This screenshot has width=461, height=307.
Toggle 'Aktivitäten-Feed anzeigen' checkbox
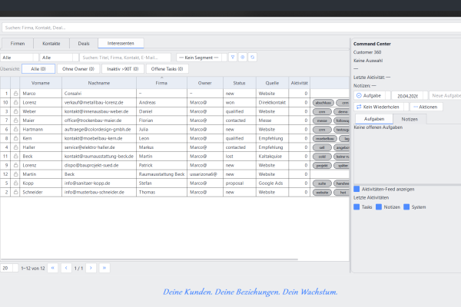click(357, 189)
